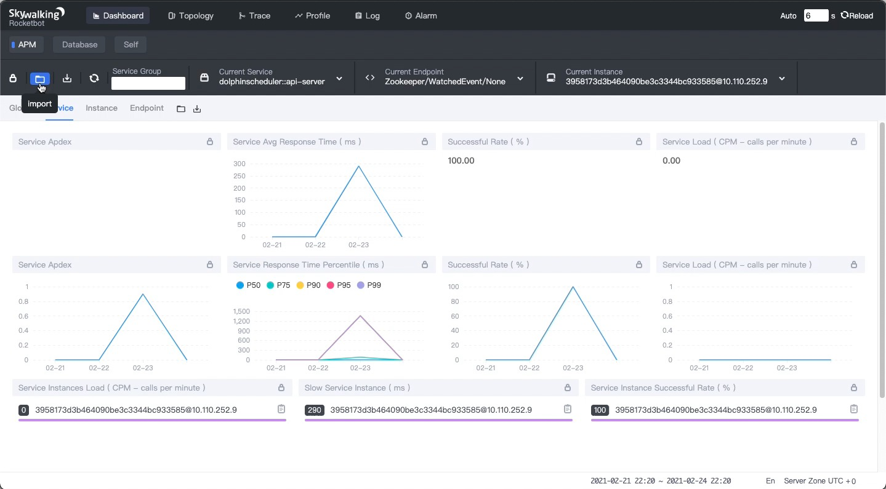Click the refresh arrows icon beside Service Group

click(x=94, y=78)
